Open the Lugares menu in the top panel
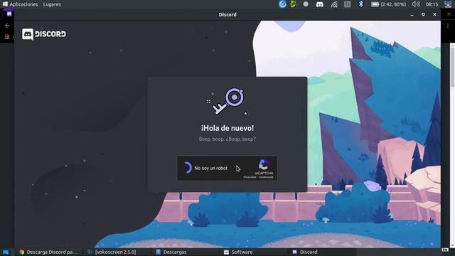This screenshot has height=256, width=455. pos(52,4)
